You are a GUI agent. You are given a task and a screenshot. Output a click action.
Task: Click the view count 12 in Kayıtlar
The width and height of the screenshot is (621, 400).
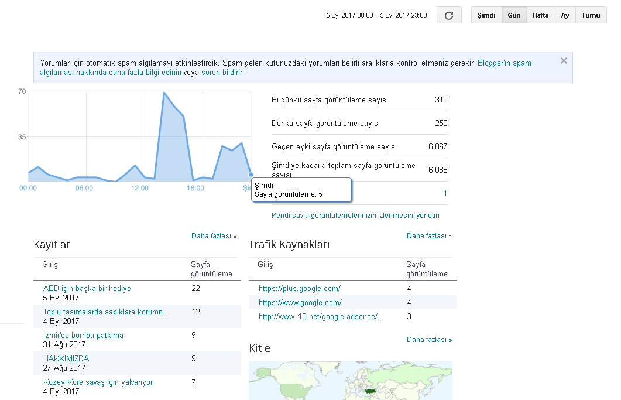click(195, 312)
